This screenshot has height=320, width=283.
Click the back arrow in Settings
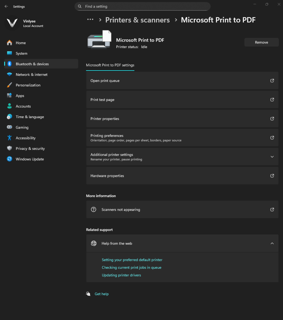coord(6,7)
